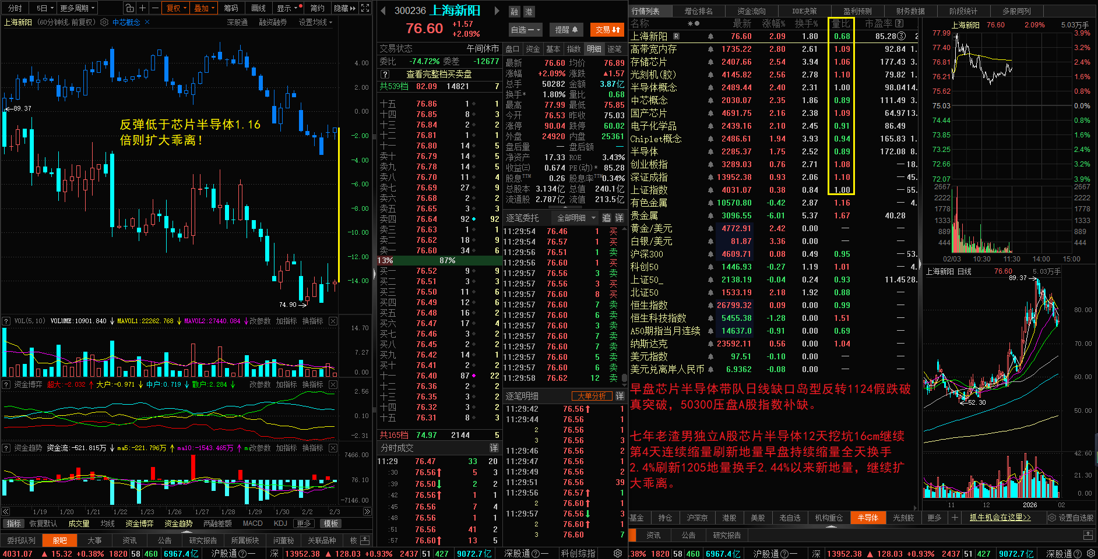
Task: Click the 大单分析 button
Action: [x=592, y=396]
